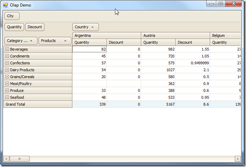Viewport: 246px width, 167px height.
Task: Select cell with value 45
Action: [89, 56]
